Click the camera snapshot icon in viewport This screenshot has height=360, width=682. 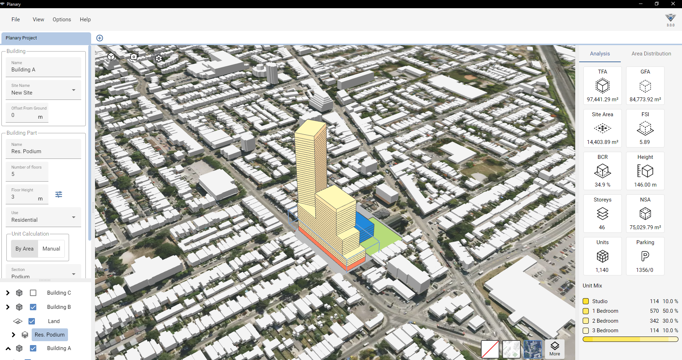coord(134,57)
